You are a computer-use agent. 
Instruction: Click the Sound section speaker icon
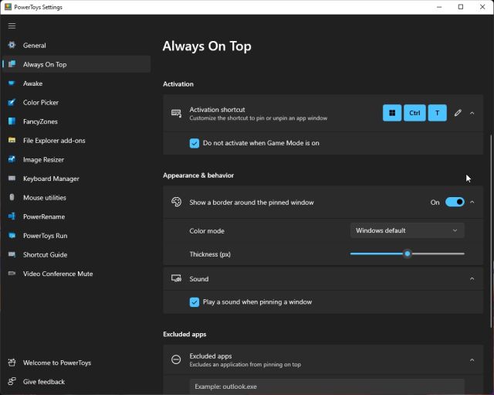pyautogui.click(x=176, y=278)
